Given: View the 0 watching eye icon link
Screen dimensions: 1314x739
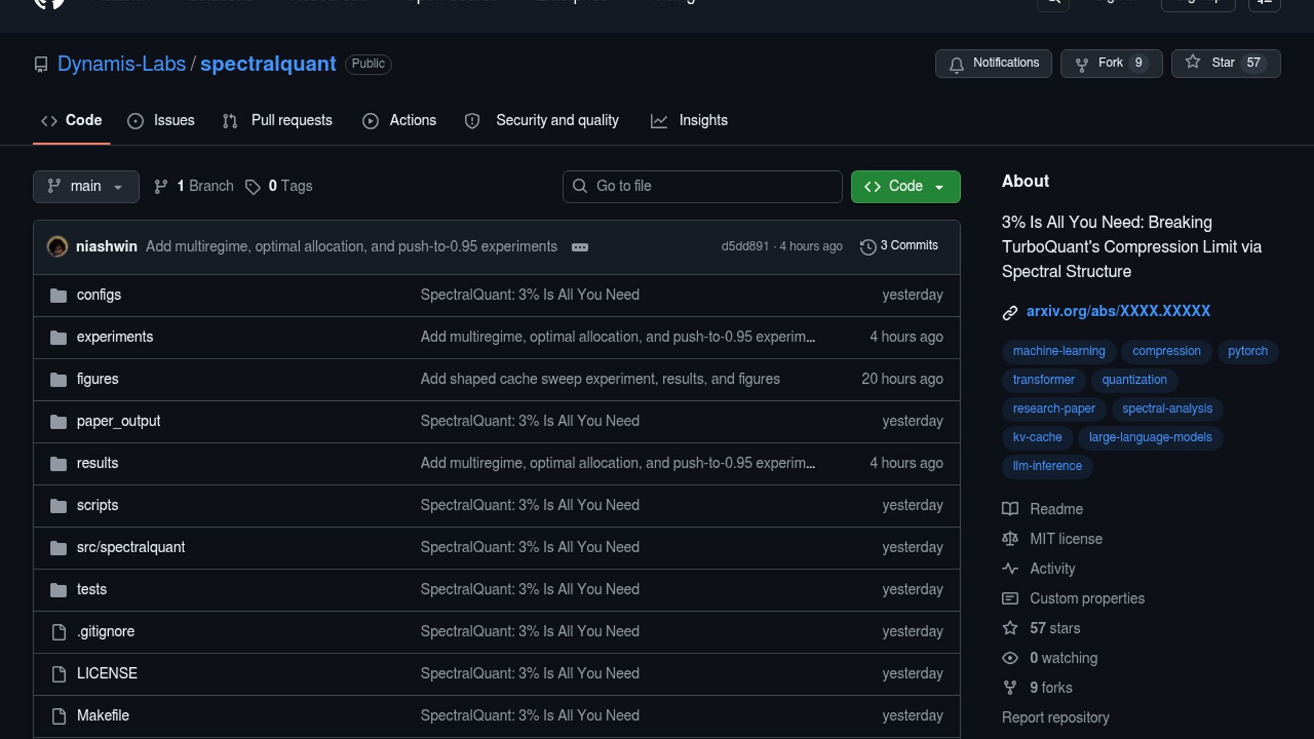Looking at the screenshot, I should click(1010, 658).
